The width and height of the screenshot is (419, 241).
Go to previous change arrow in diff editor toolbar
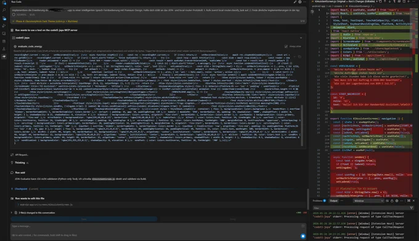tap(384, 2)
